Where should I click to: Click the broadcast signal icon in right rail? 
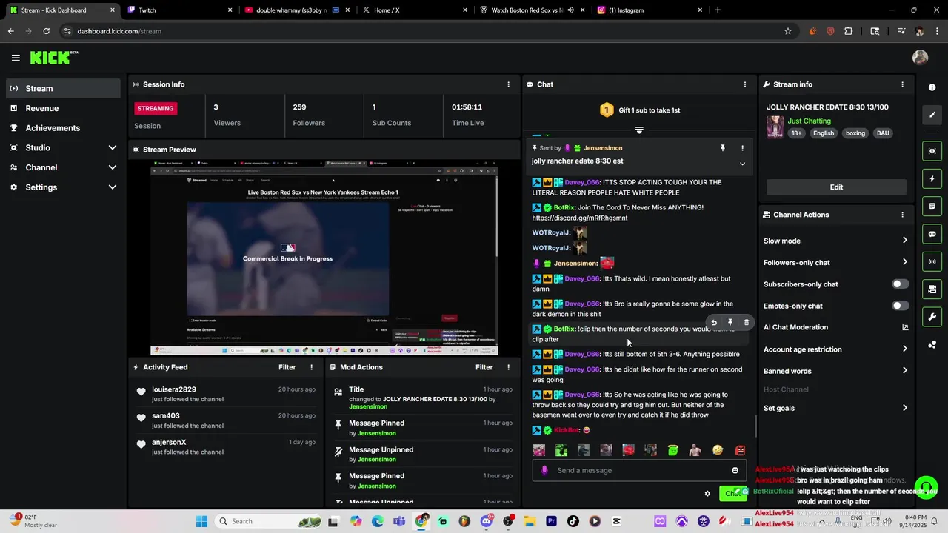932,261
